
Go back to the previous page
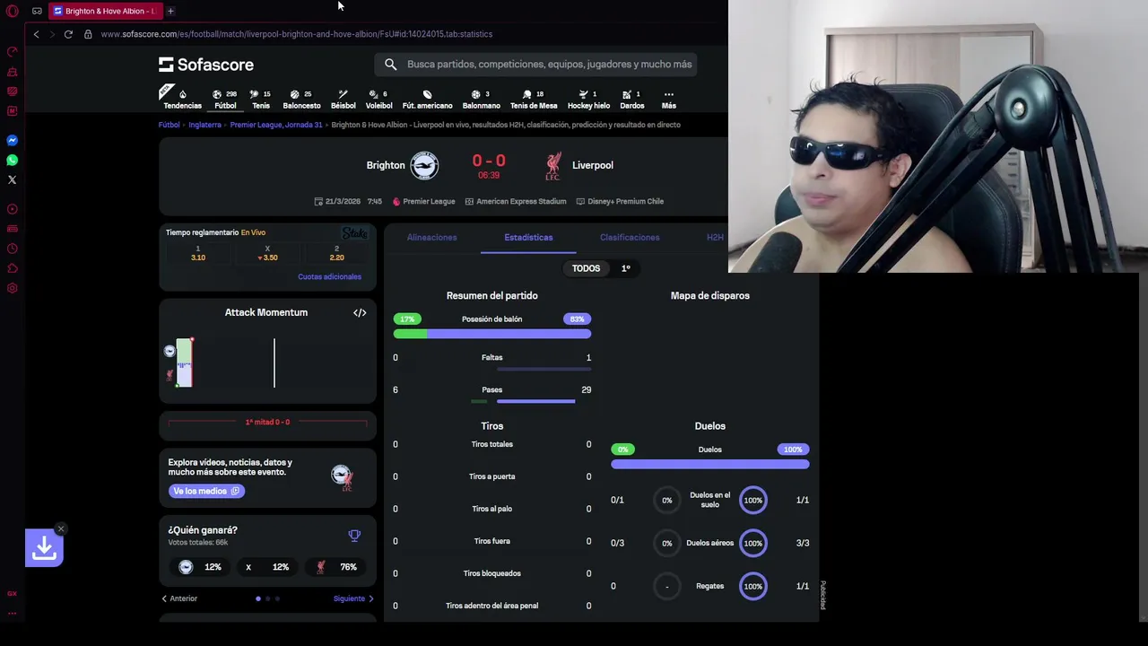click(x=36, y=34)
